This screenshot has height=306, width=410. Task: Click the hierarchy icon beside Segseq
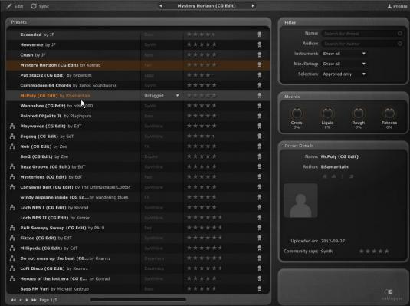pos(12,137)
